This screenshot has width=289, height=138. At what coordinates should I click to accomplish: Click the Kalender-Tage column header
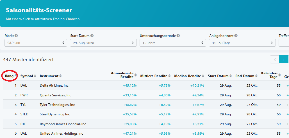point(269,75)
